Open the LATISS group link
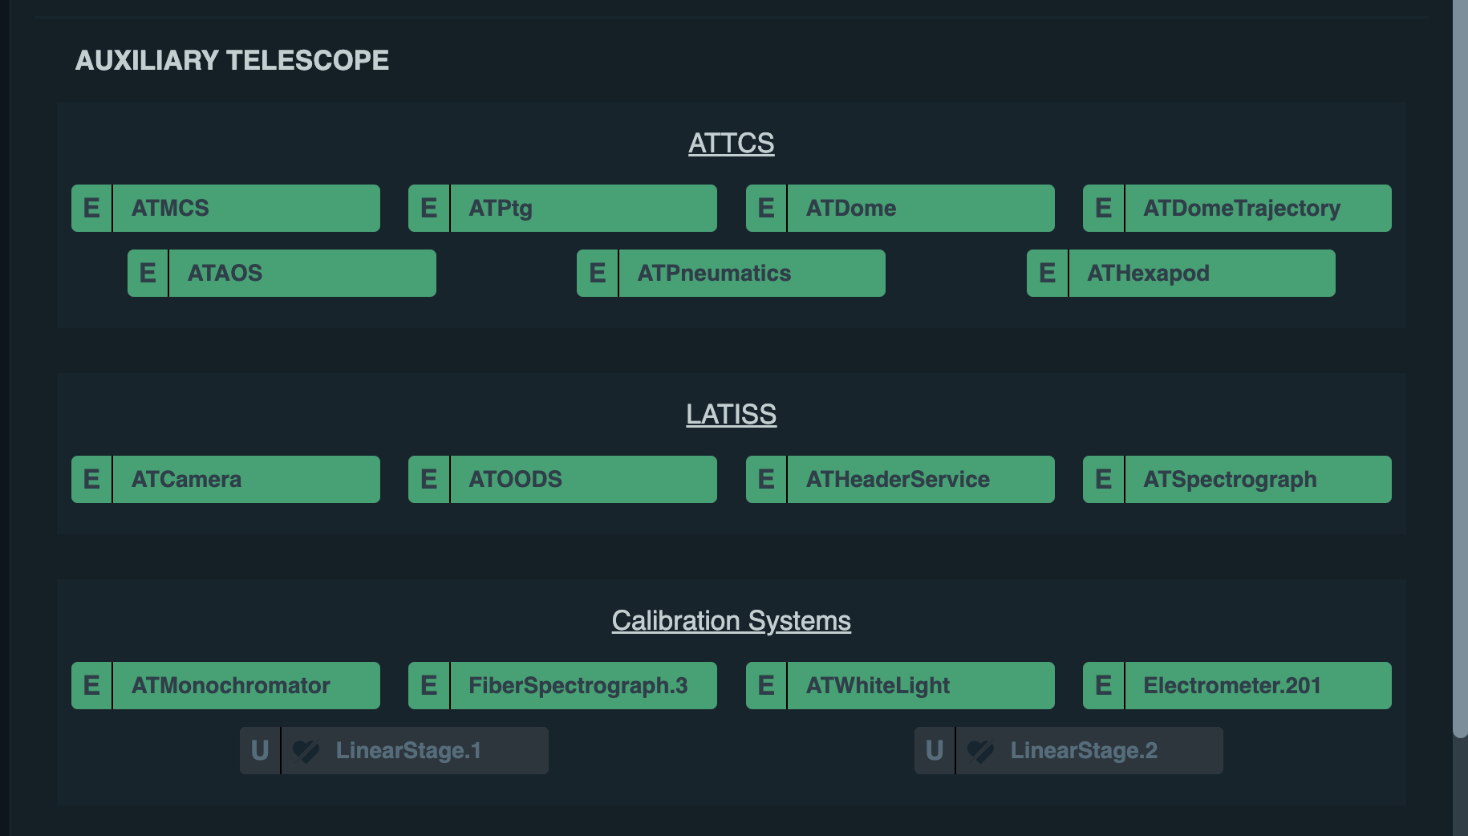Viewport: 1468px width, 836px height. pyautogui.click(x=731, y=415)
